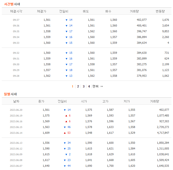
Task: Click the 변동량 column header
Action: (x=160, y=11)
